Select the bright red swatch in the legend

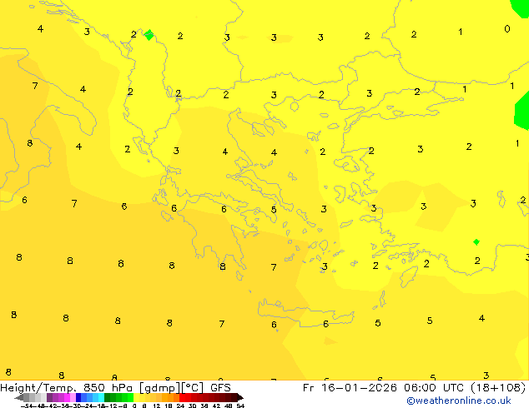tap(182, 397)
